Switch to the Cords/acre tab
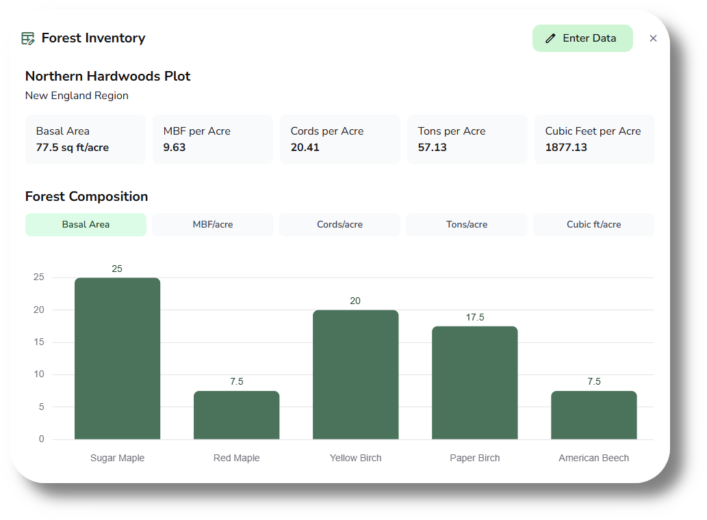707x520 pixels. tap(339, 224)
